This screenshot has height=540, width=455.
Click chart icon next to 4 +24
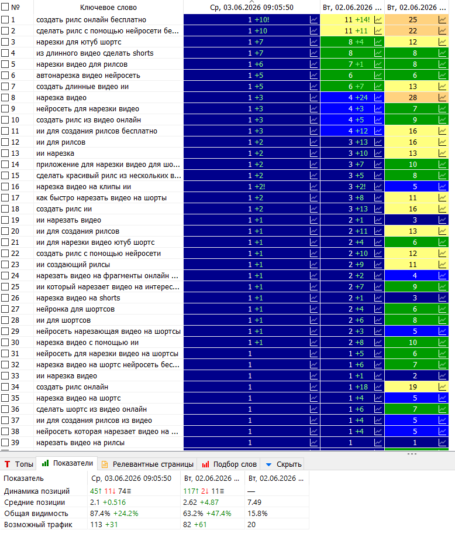pos(378,98)
